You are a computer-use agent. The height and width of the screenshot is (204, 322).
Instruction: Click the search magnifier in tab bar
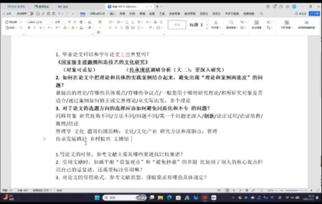261,14
